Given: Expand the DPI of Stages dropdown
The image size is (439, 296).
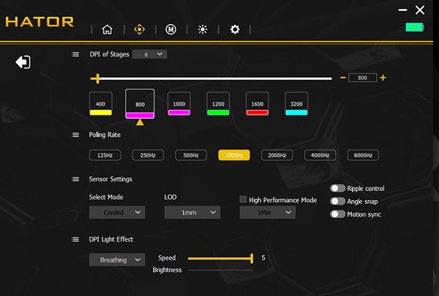Looking at the screenshot, I should [x=149, y=54].
